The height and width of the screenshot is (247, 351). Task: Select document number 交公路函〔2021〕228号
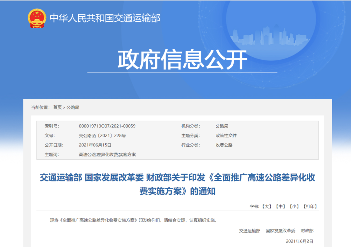pyautogui.click(x=102, y=136)
